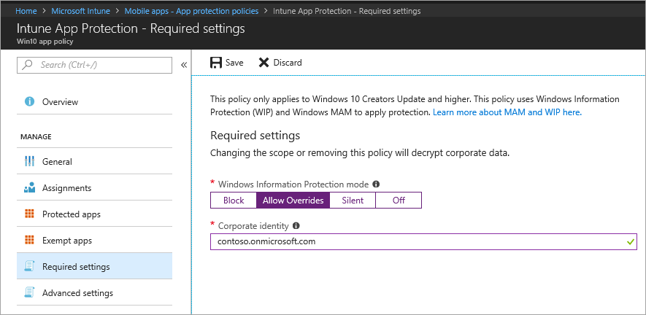This screenshot has height=315, width=646.
Task: Collapse the left navigation menu chevron
Action: click(x=185, y=65)
